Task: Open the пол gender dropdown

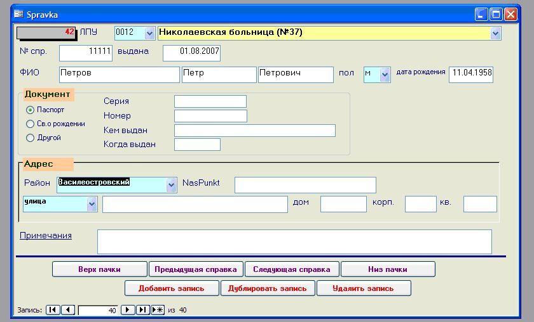Action: [x=385, y=75]
